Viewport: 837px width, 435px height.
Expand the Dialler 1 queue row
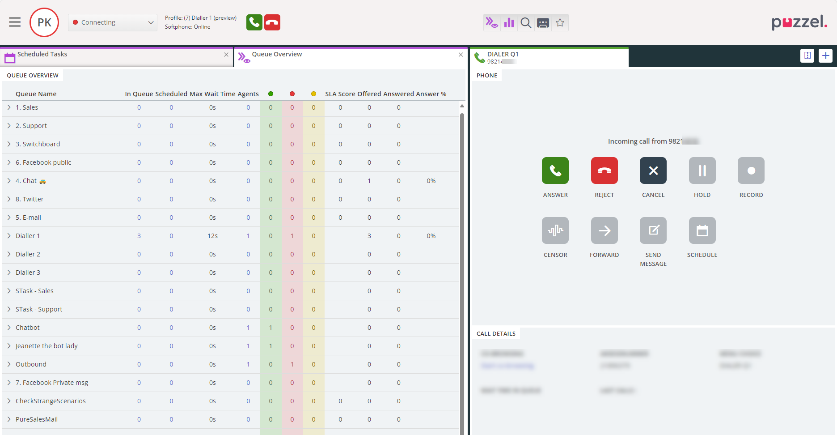click(9, 236)
